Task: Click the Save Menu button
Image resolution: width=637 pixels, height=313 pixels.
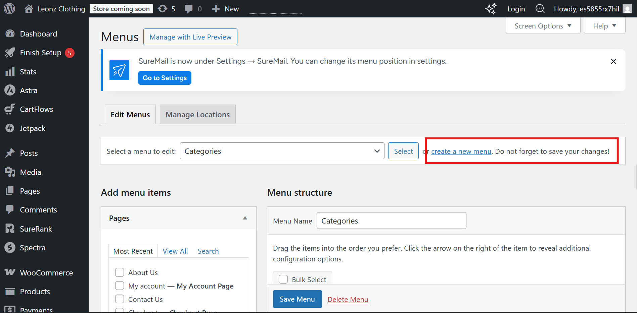Action: click(x=297, y=299)
